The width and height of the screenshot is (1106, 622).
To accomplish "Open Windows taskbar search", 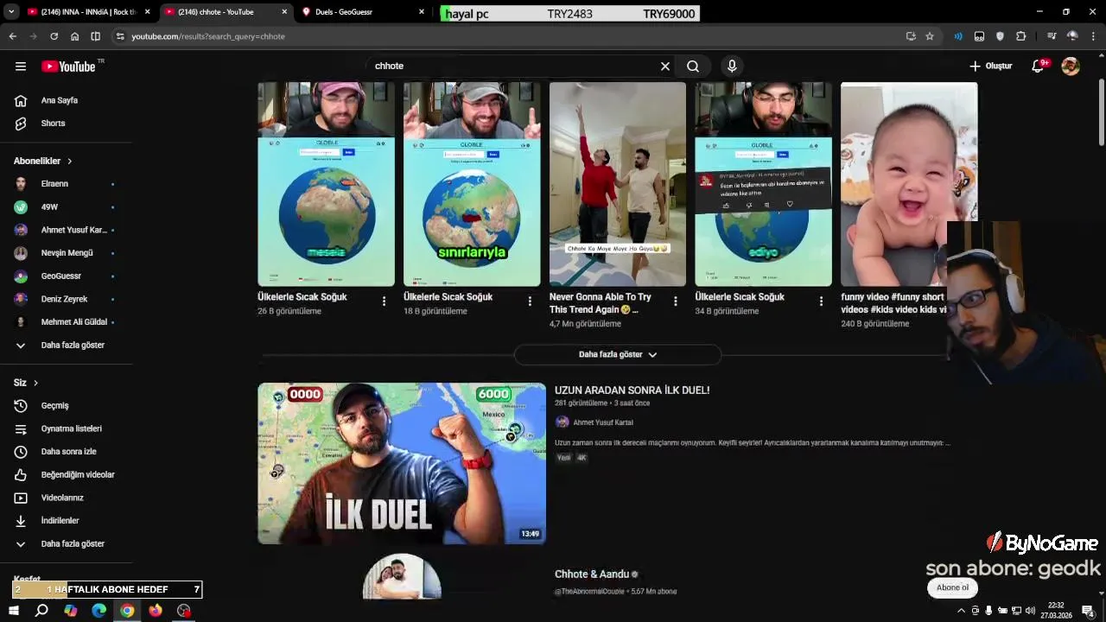I will pyautogui.click(x=41, y=611).
